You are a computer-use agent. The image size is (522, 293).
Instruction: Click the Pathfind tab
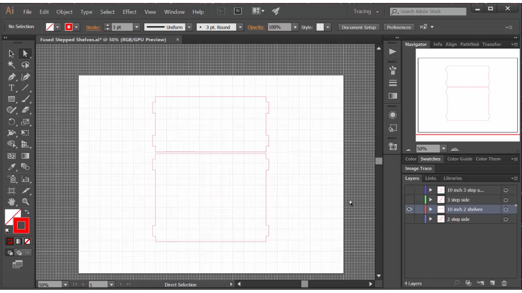[469, 44]
